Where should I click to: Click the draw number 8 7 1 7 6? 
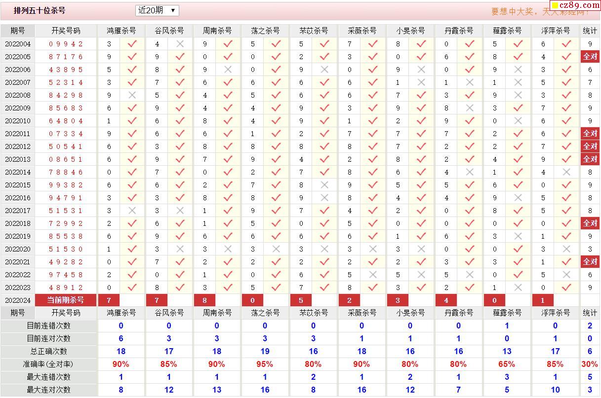[x=66, y=57]
